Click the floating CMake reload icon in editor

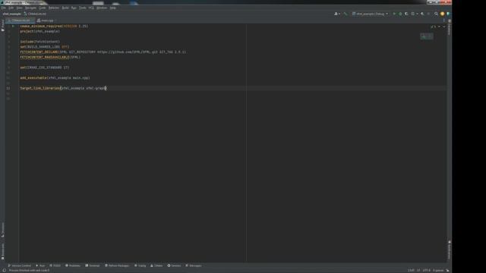[x=424, y=36]
